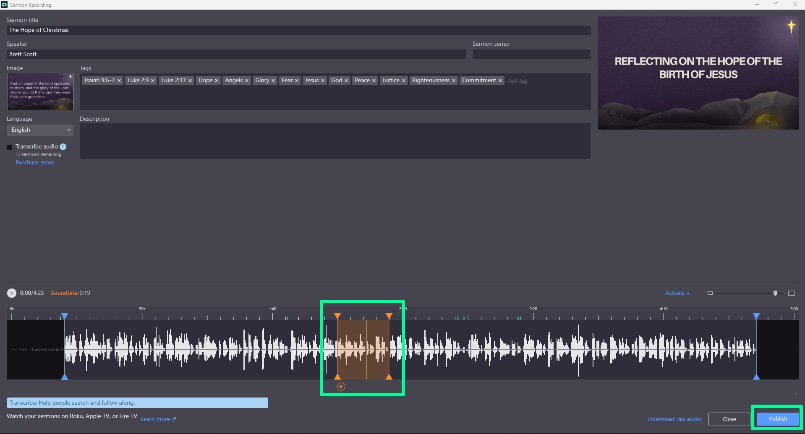Delete the Righteousness tag
805x434 pixels.
tap(454, 81)
